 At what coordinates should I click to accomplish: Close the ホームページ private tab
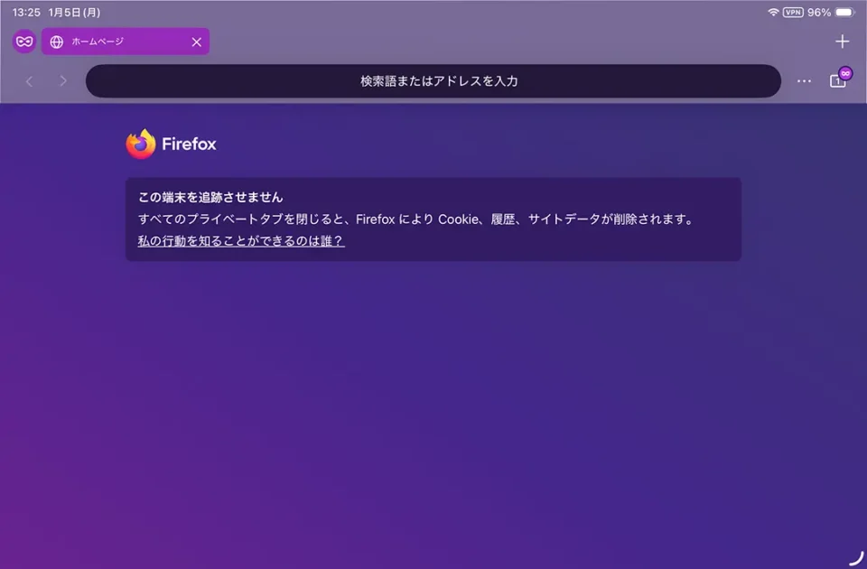click(196, 42)
